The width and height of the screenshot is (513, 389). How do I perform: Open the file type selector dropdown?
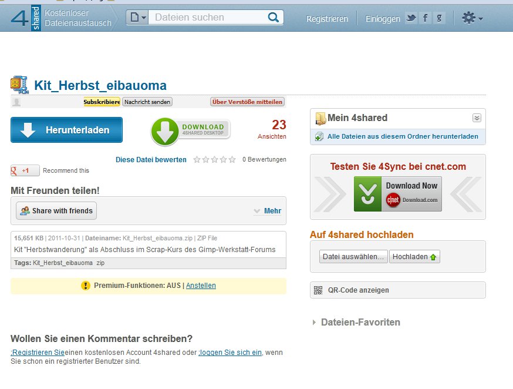pos(137,18)
